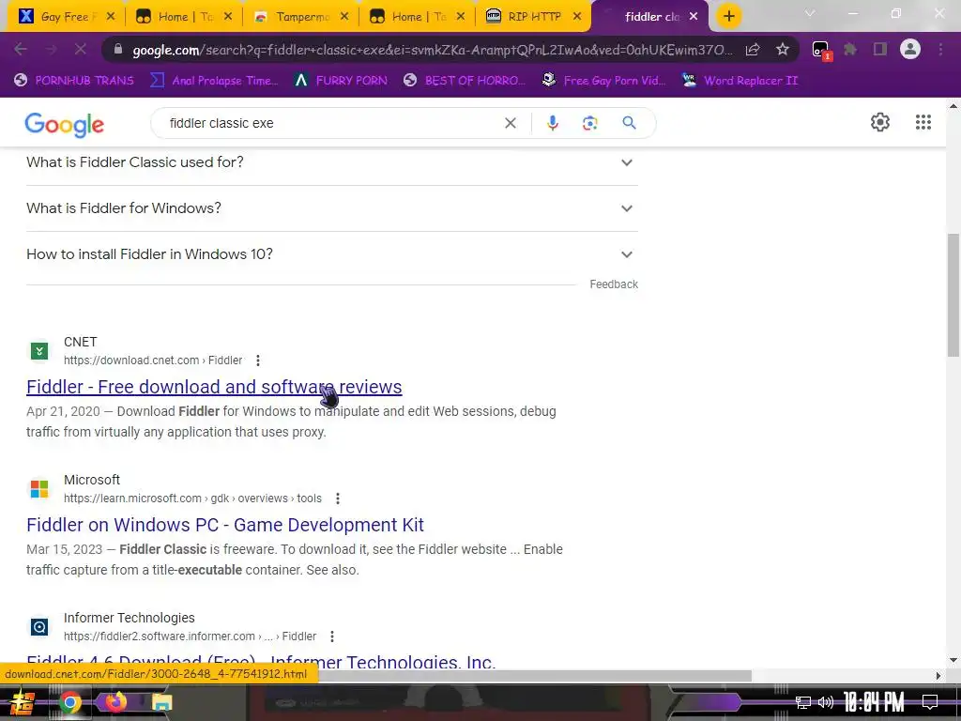Bookmark this page with the star icon

[x=782, y=50]
